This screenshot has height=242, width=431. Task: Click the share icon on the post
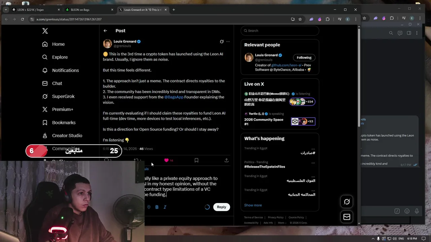click(x=227, y=160)
